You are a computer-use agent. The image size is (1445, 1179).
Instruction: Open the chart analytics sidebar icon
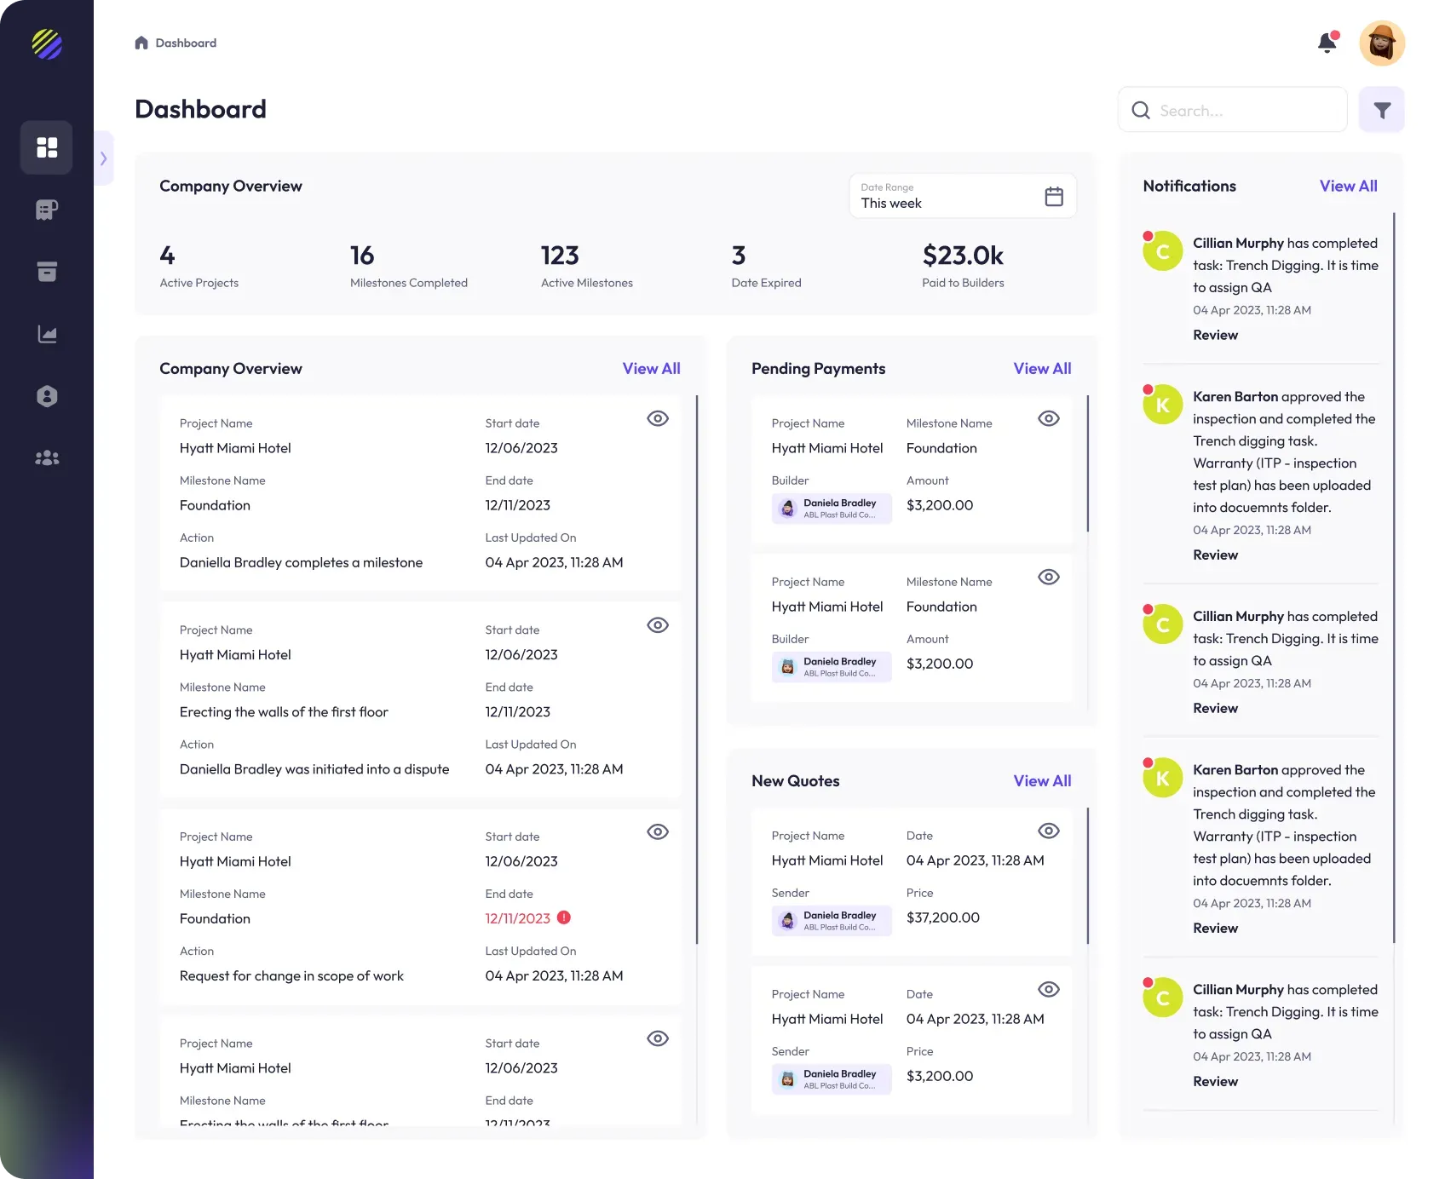click(x=47, y=334)
